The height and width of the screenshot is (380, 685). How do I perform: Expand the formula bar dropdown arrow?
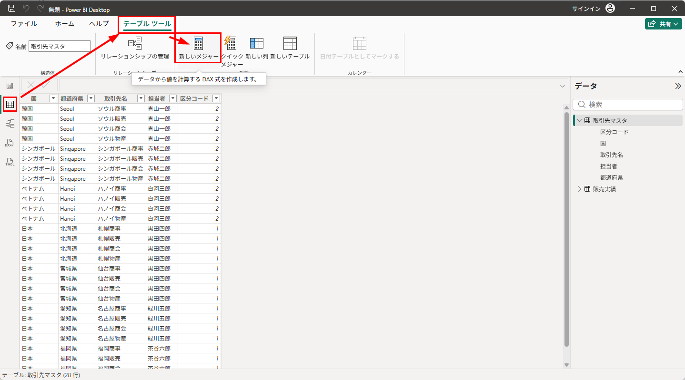tap(564, 86)
